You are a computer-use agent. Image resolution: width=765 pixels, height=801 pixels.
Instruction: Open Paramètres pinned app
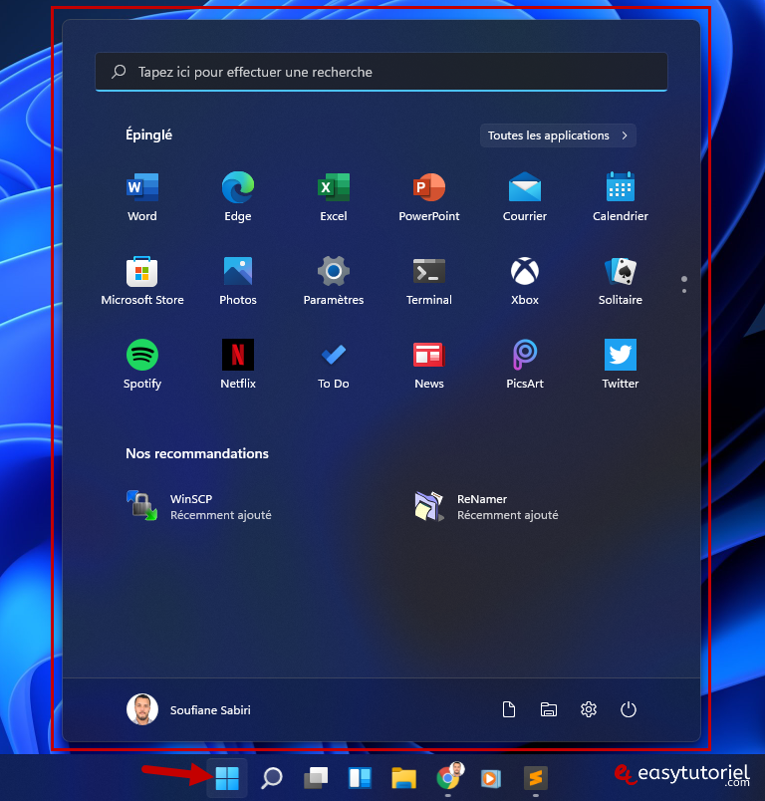click(334, 281)
